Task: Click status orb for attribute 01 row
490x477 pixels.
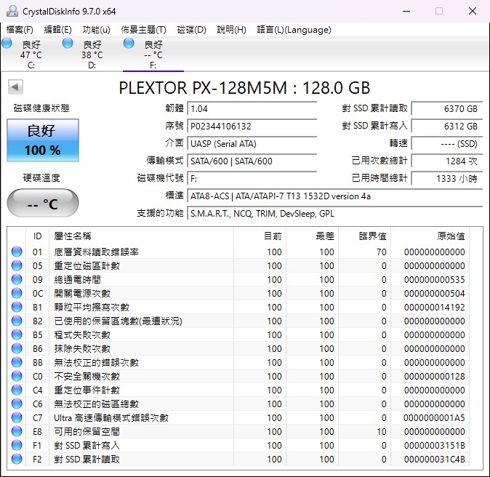Action: click(x=17, y=252)
